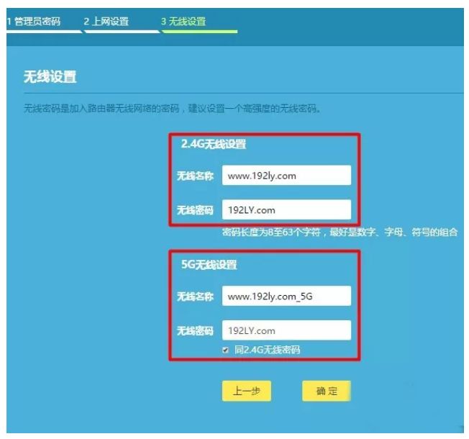The image size is (469, 439).
Task: Click the 无线密码 label under 2.4G
Action: (x=195, y=211)
